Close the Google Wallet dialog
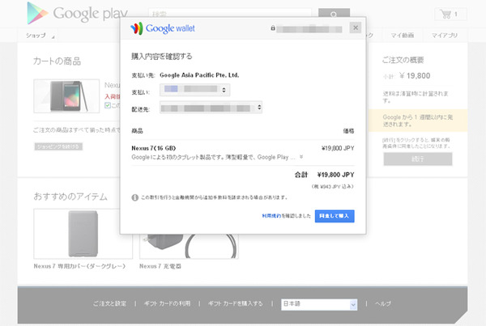This screenshot has width=486, height=326. [356, 28]
